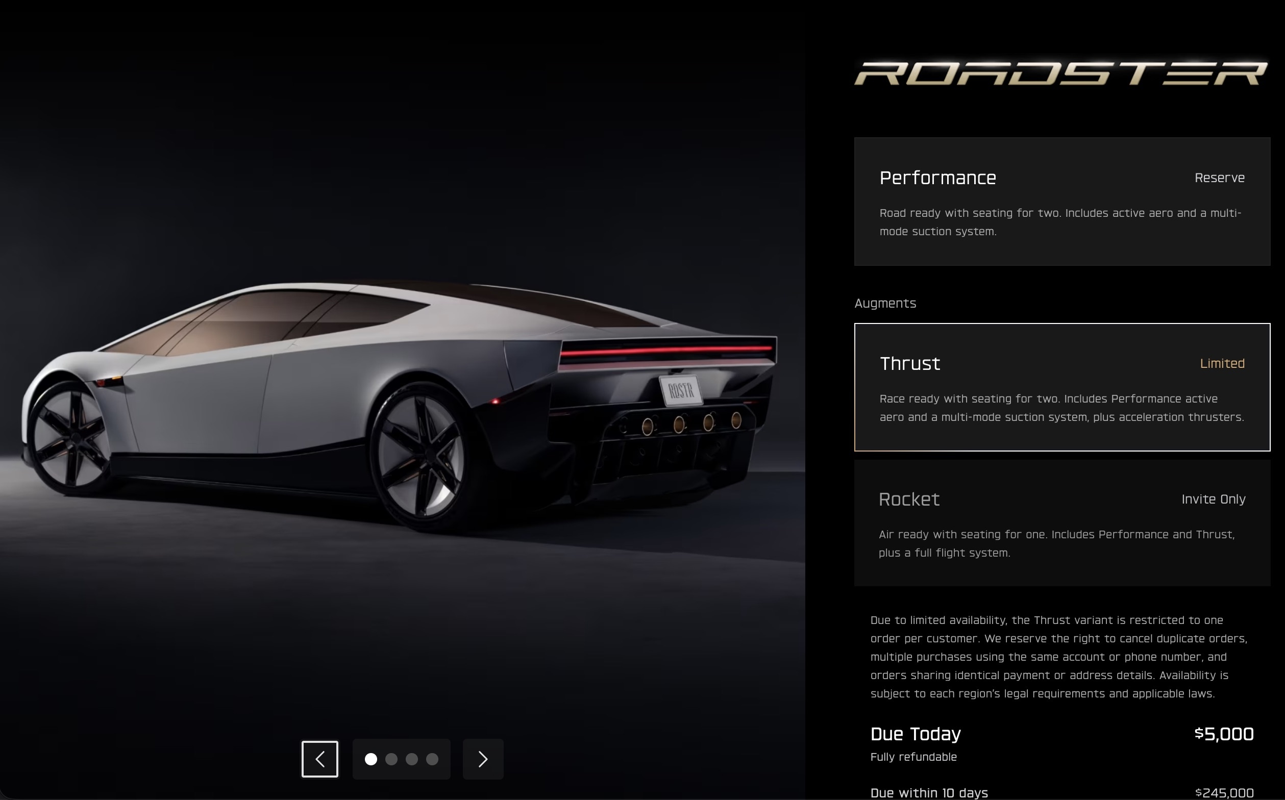Image resolution: width=1285 pixels, height=800 pixels.
Task: Click the Fully refundable text
Action: pyautogui.click(x=913, y=757)
